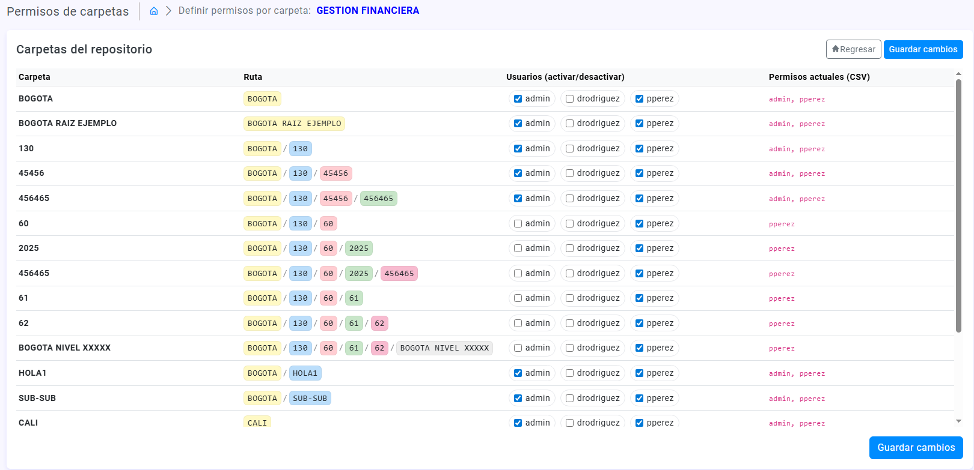Click the scrollbar down arrow
The image size is (974, 470).
pos(958,421)
